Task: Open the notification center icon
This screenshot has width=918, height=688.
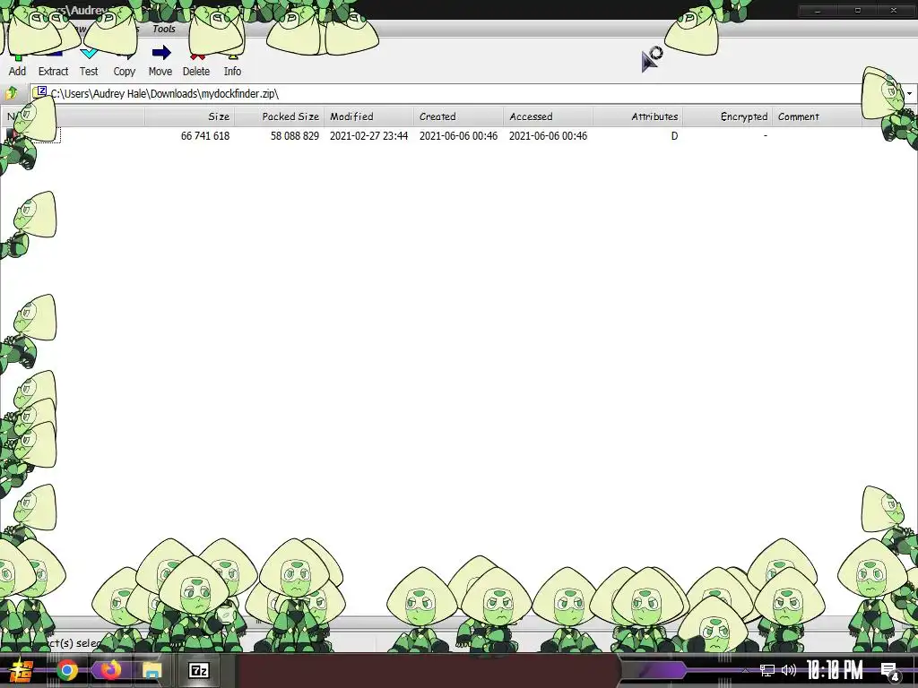Action: [890, 672]
